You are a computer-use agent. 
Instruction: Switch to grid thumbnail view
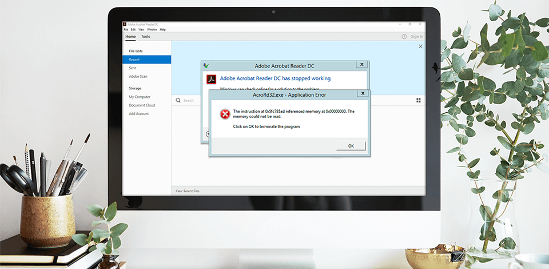[x=419, y=101]
